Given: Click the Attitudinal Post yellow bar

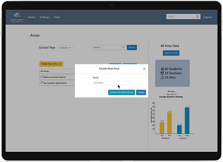Looking at the screenshot, I should pos(170,123).
